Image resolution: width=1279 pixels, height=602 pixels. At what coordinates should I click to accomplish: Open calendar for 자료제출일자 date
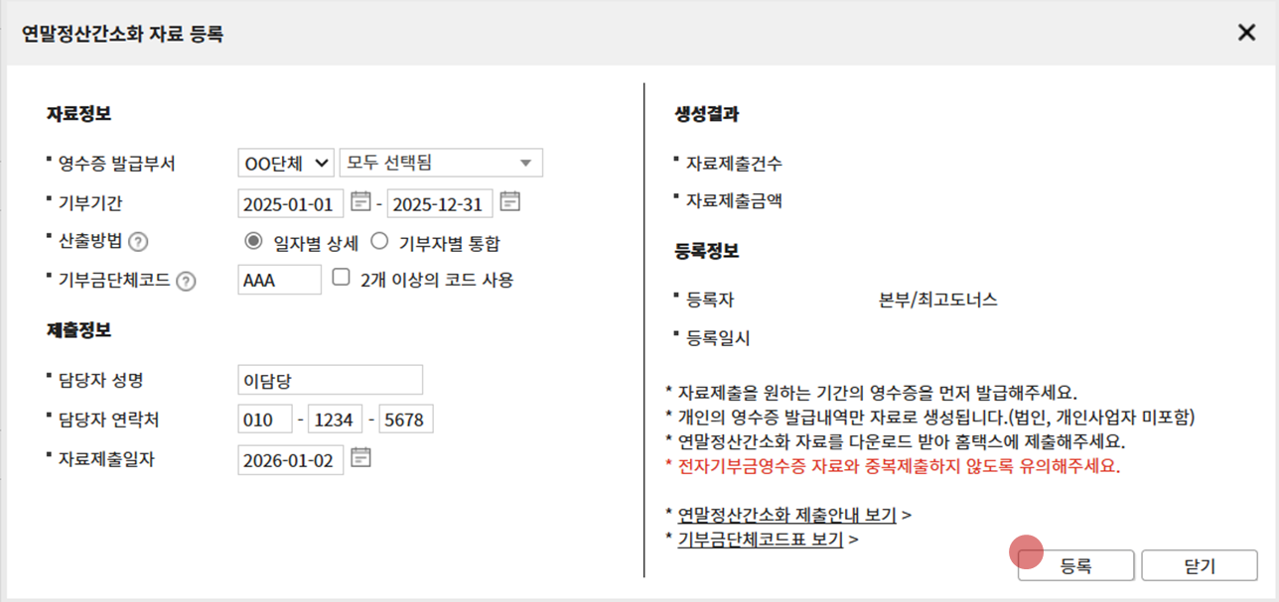(x=360, y=458)
